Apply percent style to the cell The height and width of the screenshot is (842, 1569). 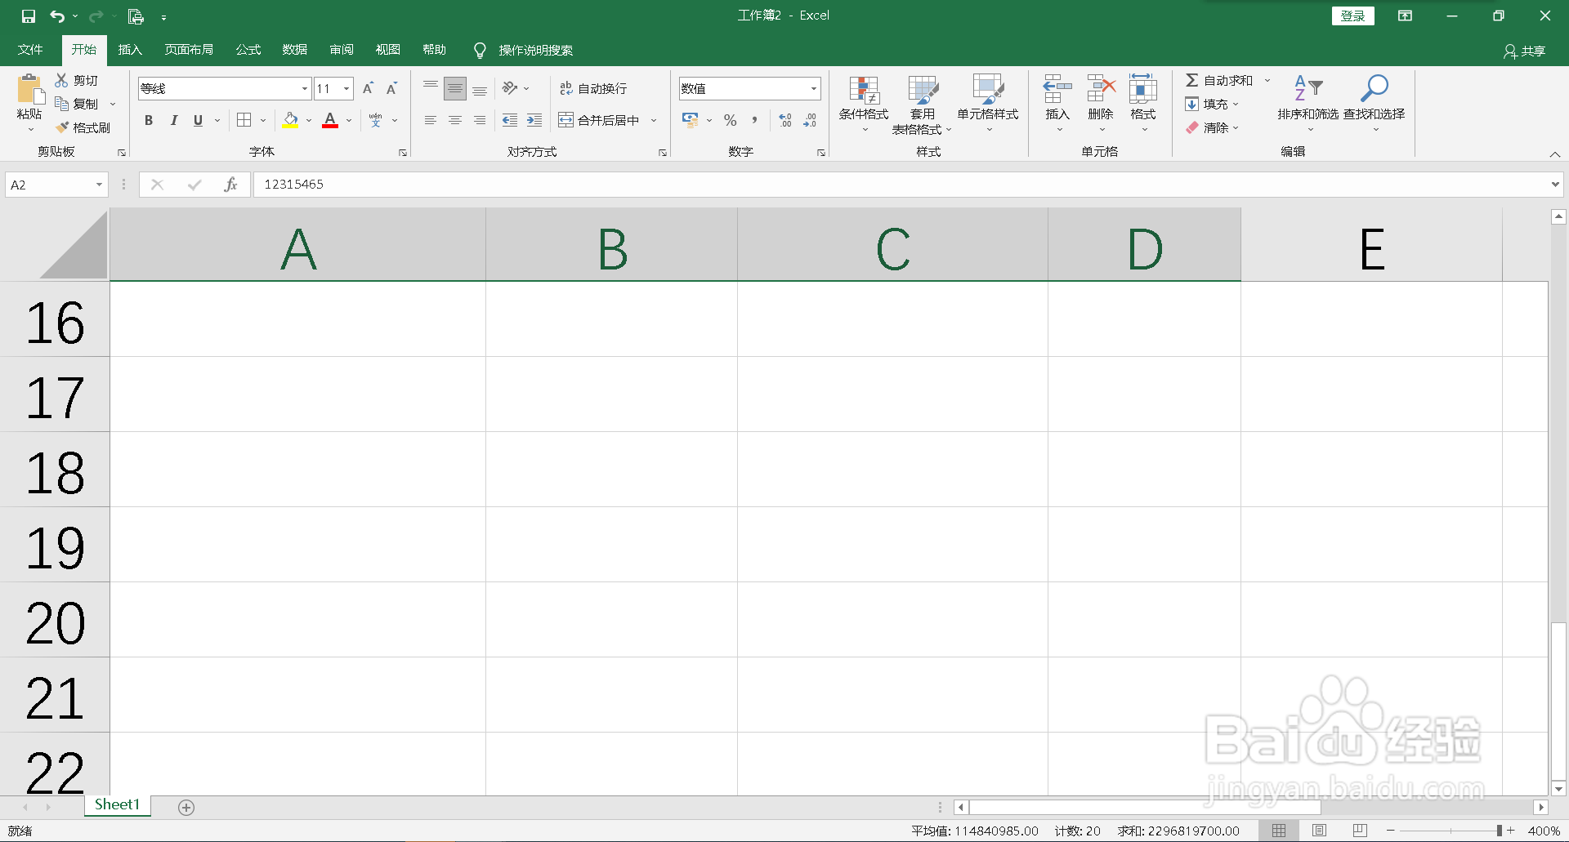coord(731,120)
